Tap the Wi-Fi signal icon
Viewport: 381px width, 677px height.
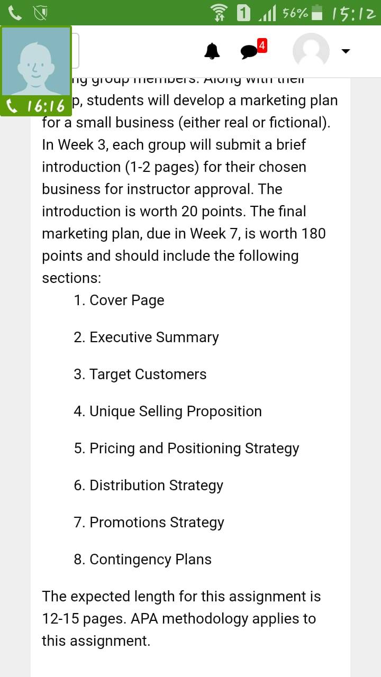[219, 13]
